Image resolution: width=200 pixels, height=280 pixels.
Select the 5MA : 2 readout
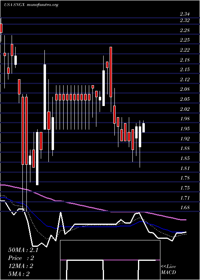19,274
